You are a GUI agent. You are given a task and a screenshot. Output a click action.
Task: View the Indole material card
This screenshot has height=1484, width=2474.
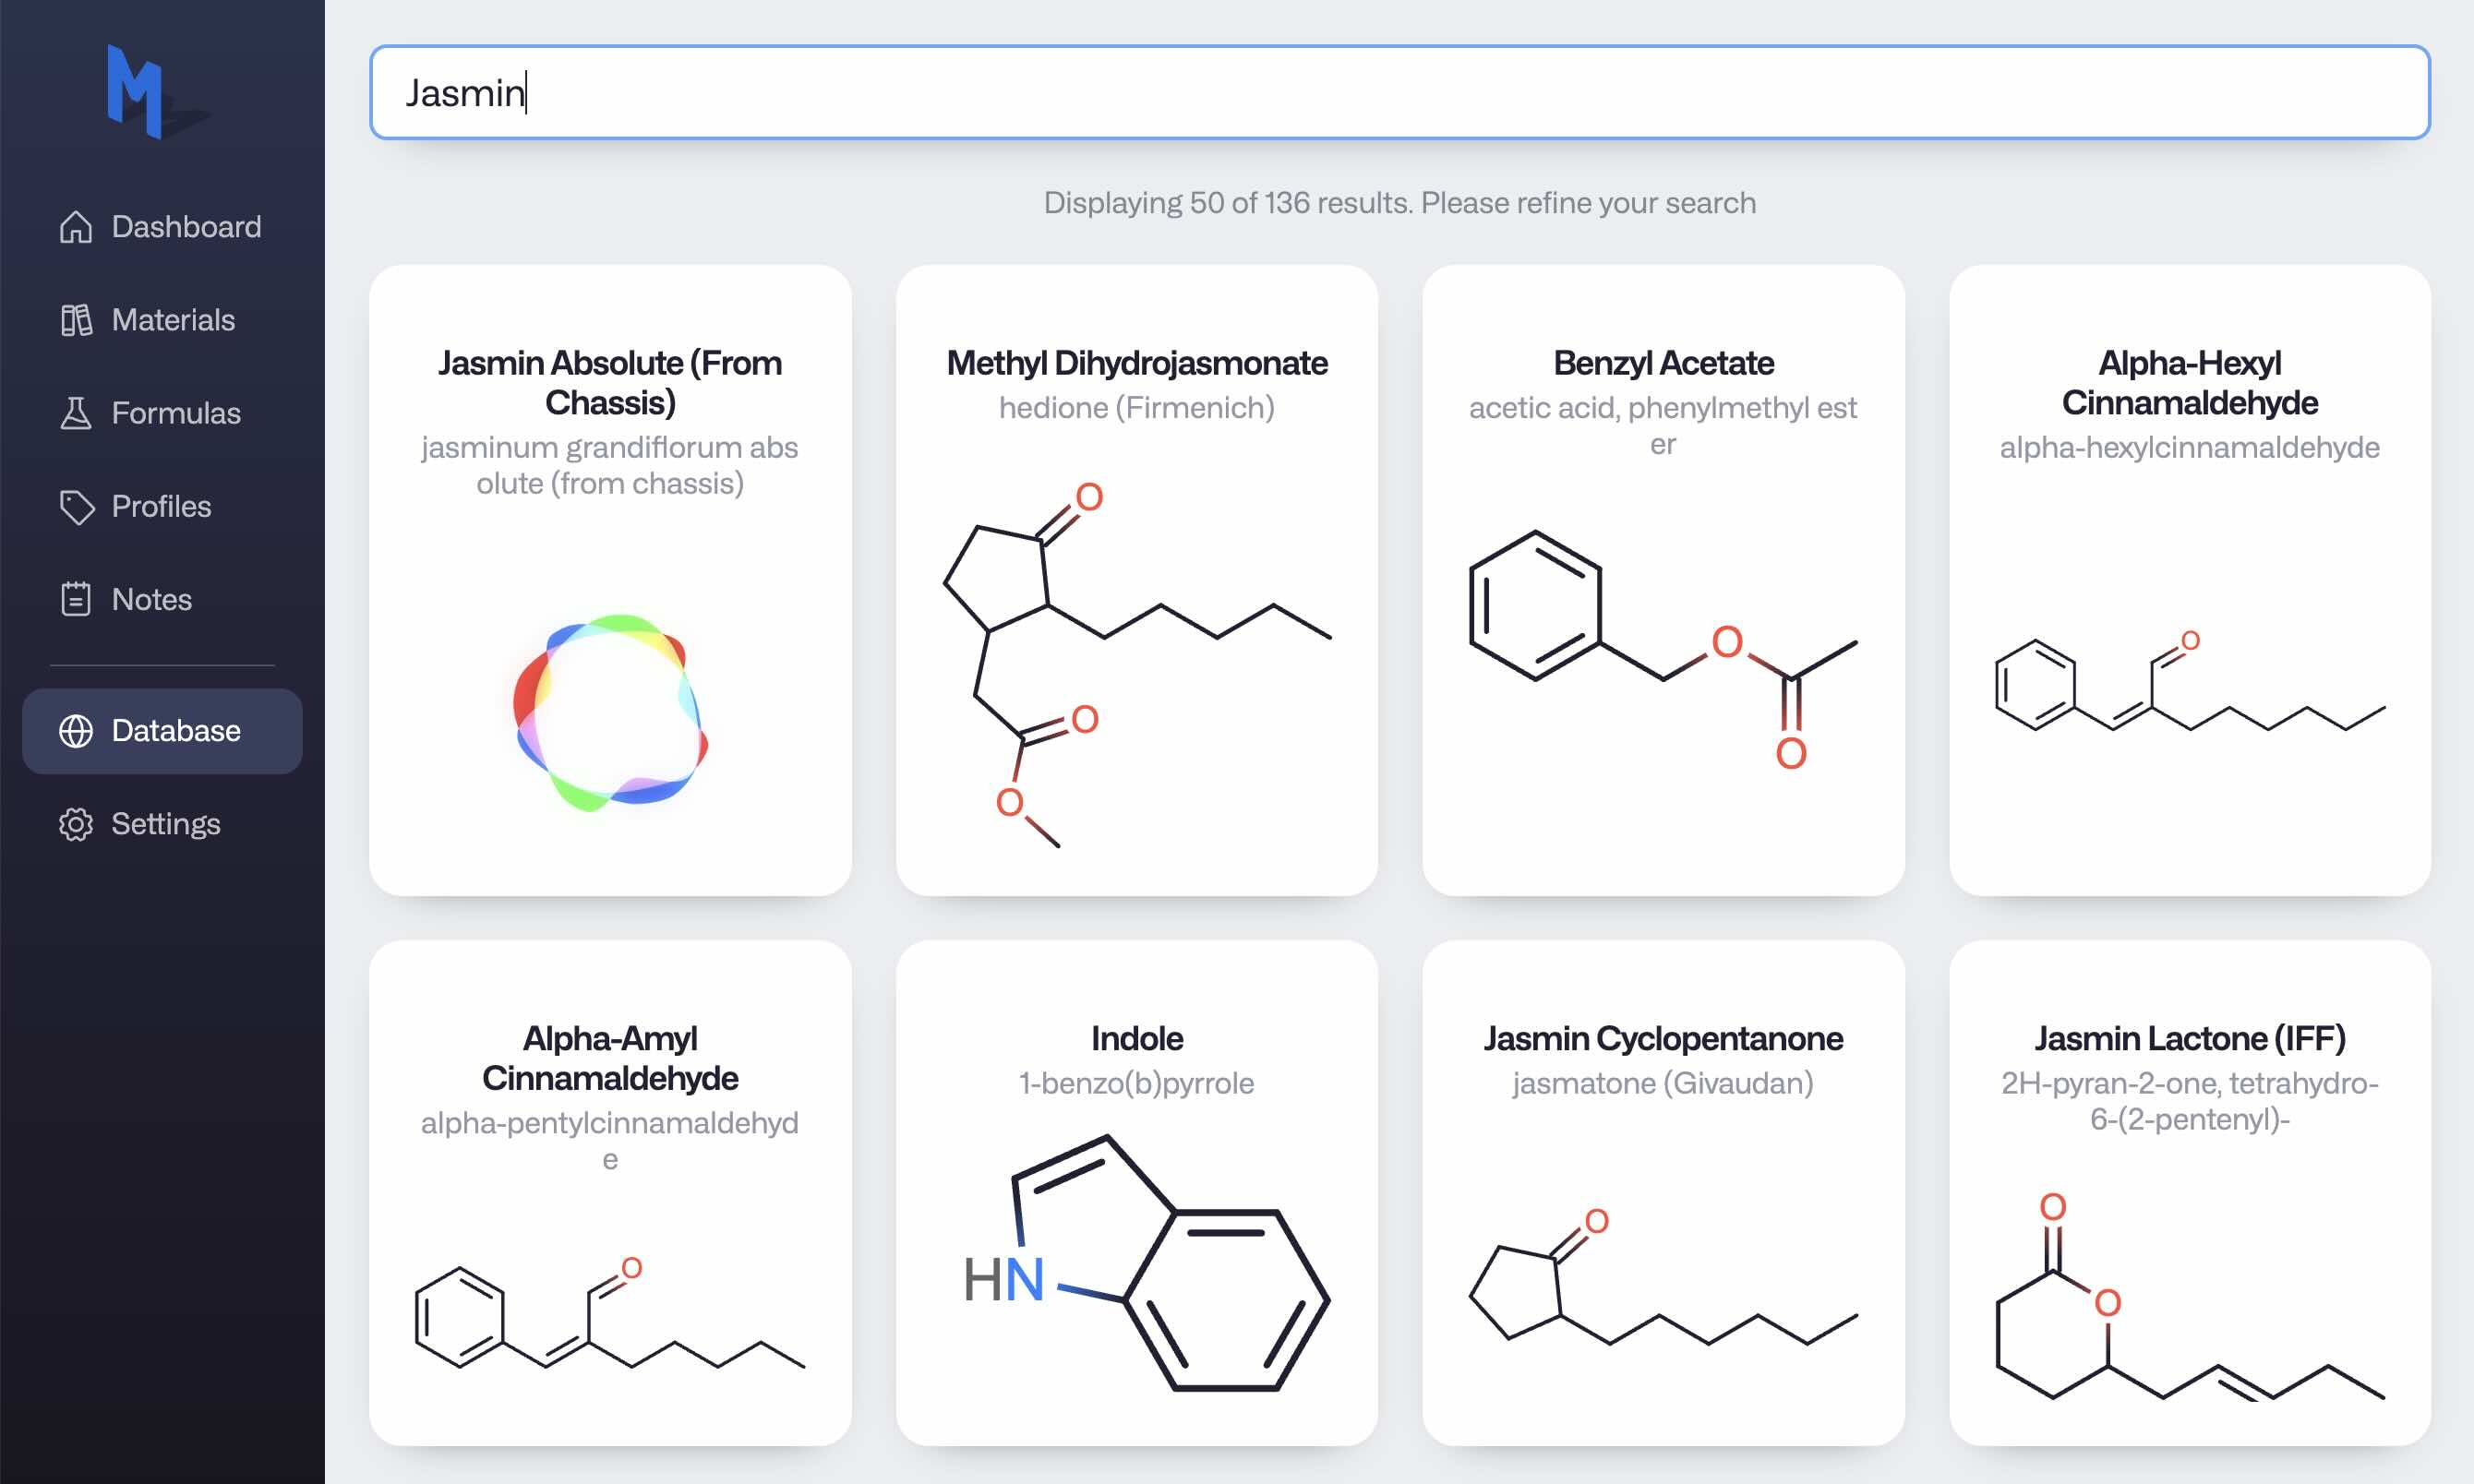tap(1137, 1200)
